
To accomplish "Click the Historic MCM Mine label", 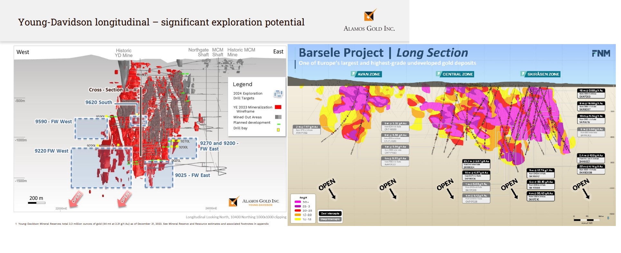I will [241, 52].
